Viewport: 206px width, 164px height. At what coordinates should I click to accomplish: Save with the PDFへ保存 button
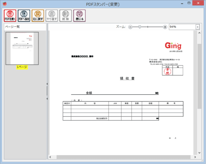[x=24, y=16]
